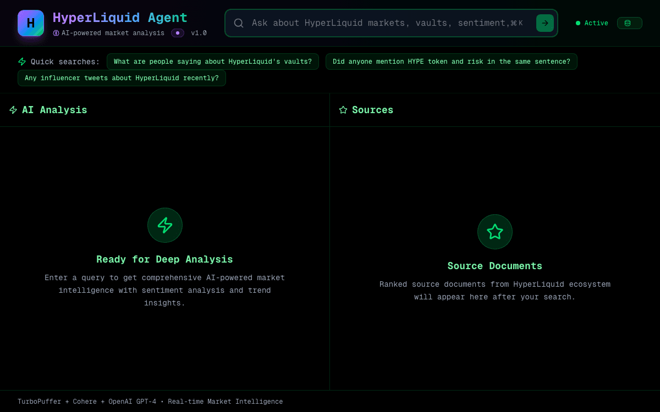The width and height of the screenshot is (660, 412).
Task: Click the TurboPuffer + Cohere + OpenAI footer text
Action: (x=150, y=402)
